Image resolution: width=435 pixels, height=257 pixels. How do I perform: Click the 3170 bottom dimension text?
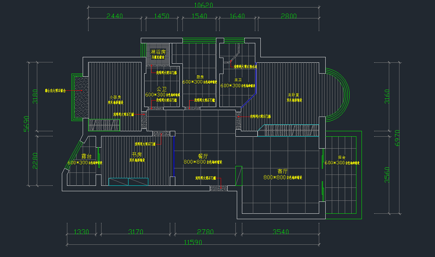point(136,232)
